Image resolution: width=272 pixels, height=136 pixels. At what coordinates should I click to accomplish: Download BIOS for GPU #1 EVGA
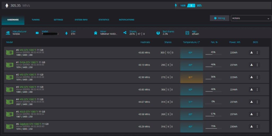(x=252, y=65)
